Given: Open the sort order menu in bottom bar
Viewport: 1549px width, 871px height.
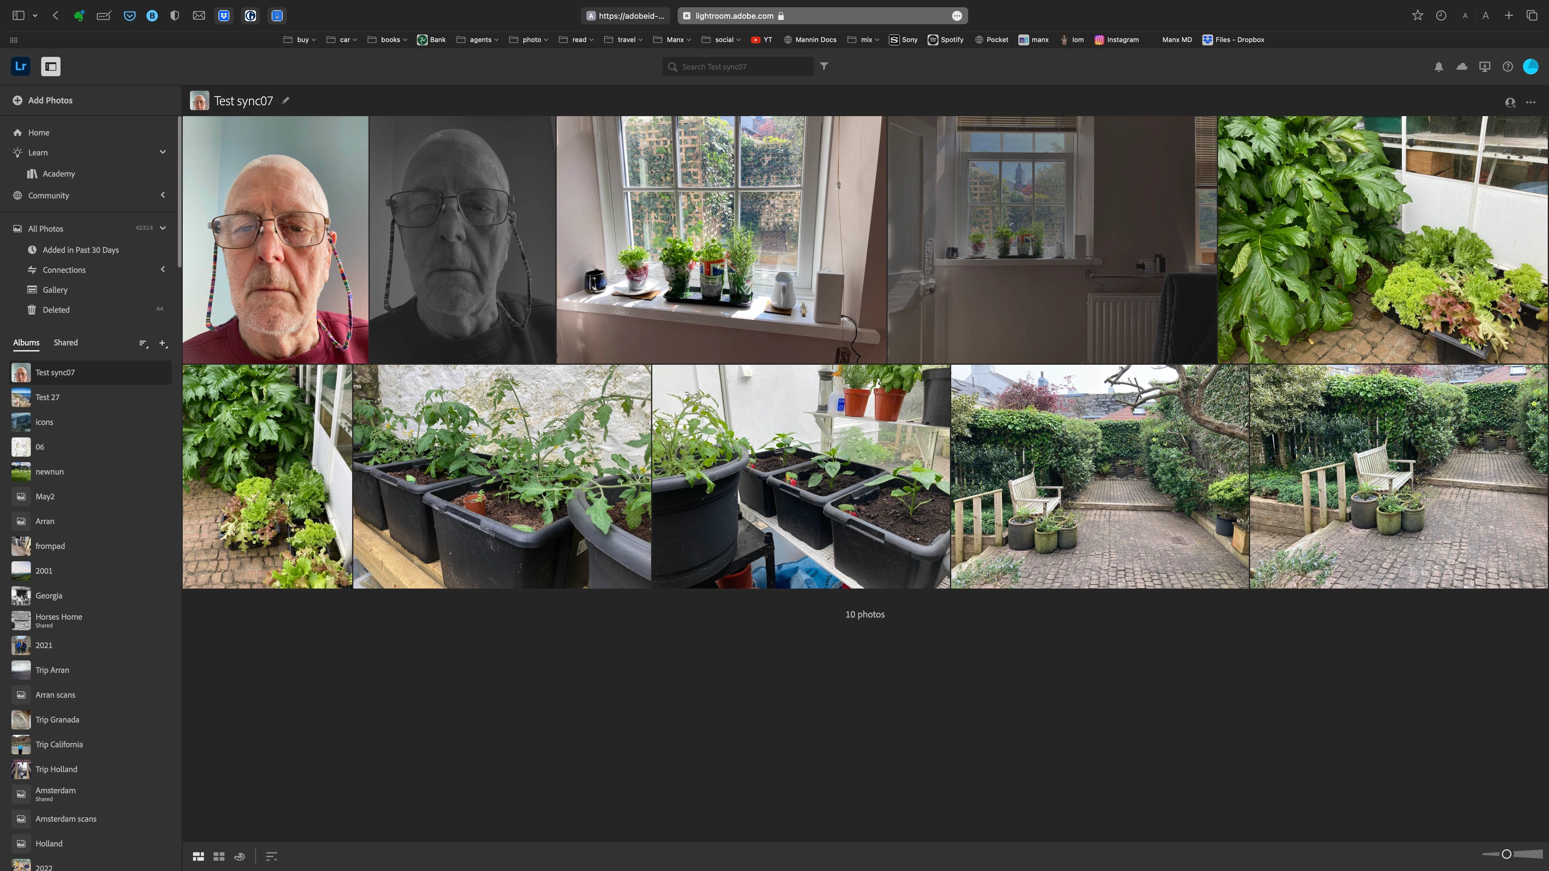Looking at the screenshot, I should (271, 856).
